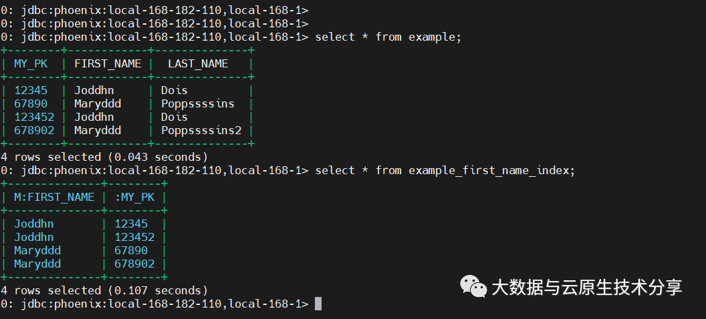Click the 0.107 seconds result line
Viewport: 706px width, 319px height.
point(104,291)
